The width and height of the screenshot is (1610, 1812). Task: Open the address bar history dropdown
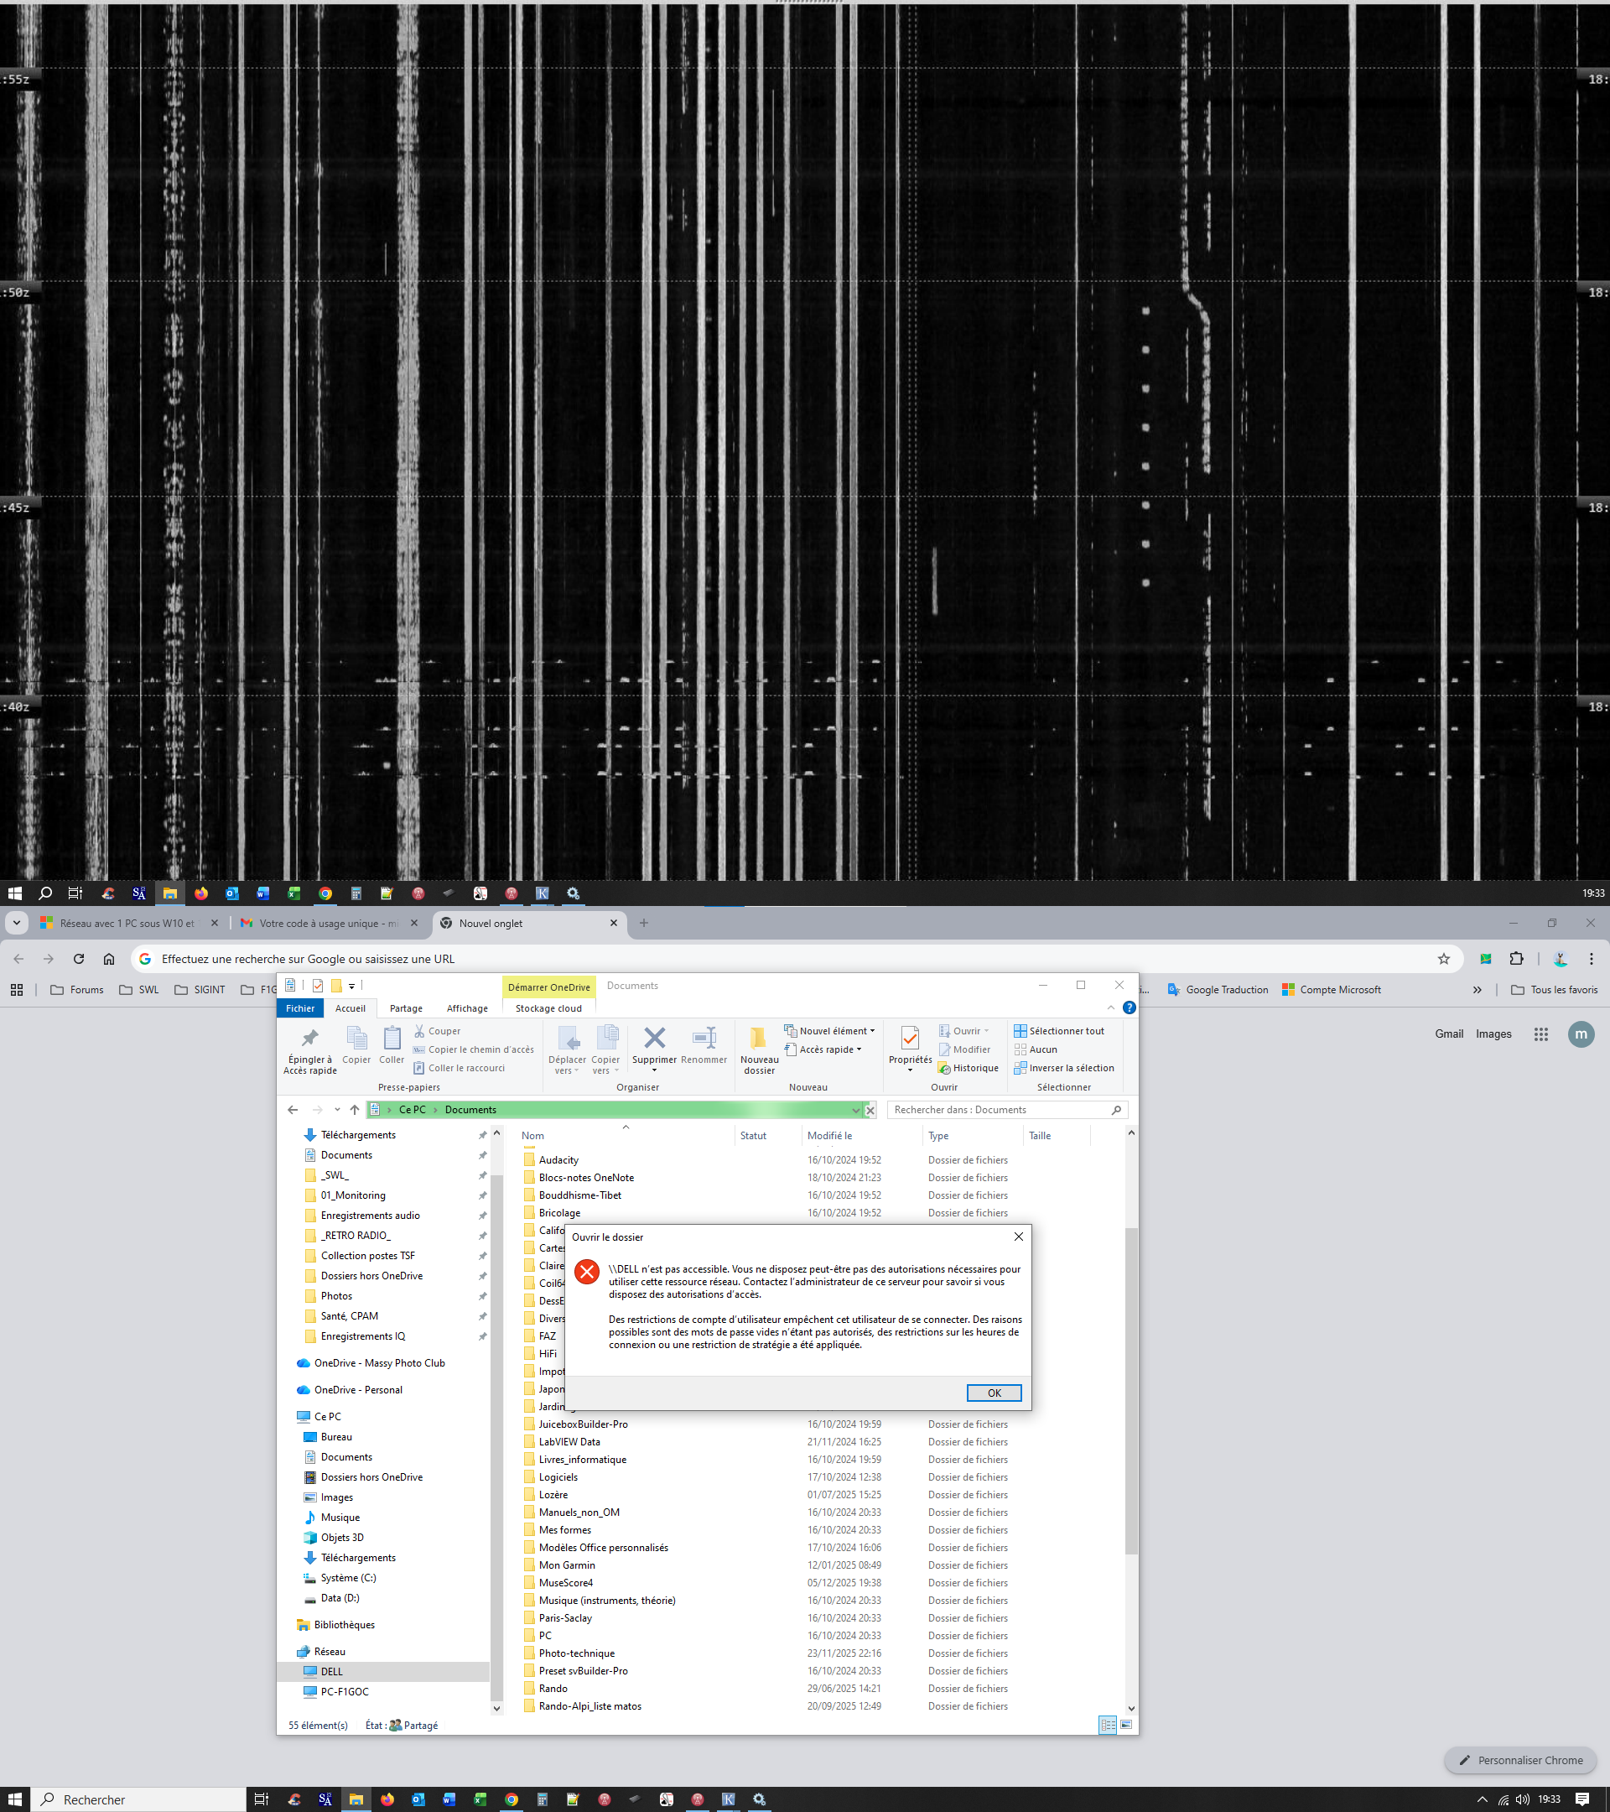tap(855, 1110)
